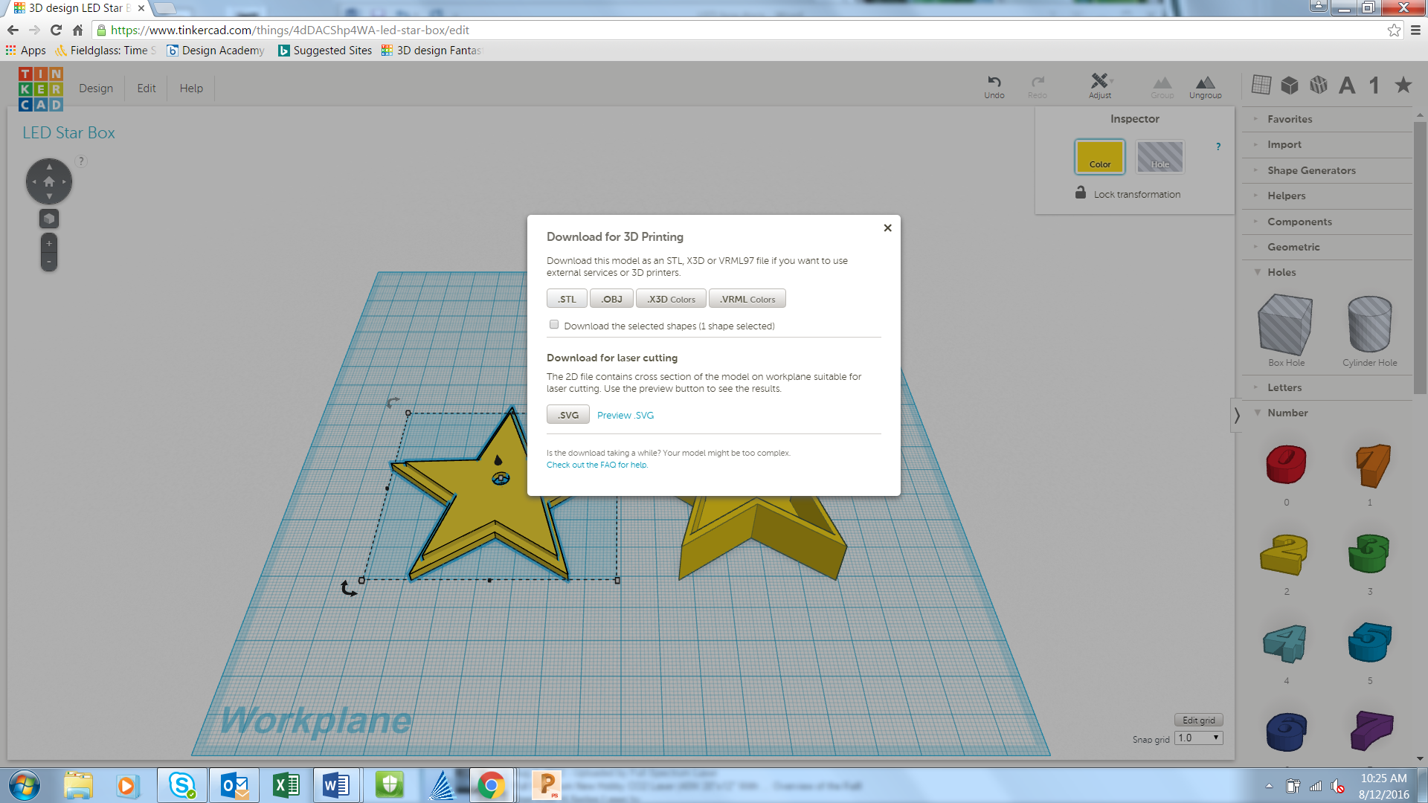Click the letter A shapes icon
Screen dimensions: 1428x803
pos(1346,85)
